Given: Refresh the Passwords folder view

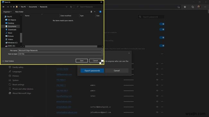Looking at the screenshot, I should pos(71,7).
